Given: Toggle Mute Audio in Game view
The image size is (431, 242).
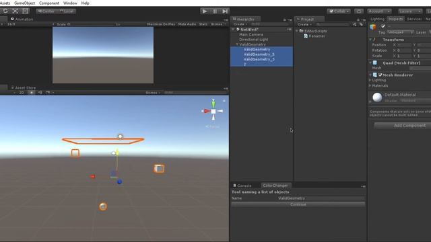Looking at the screenshot, I should (187, 24).
